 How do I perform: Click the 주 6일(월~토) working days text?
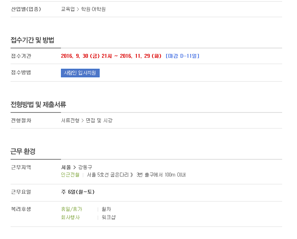coord(78,192)
